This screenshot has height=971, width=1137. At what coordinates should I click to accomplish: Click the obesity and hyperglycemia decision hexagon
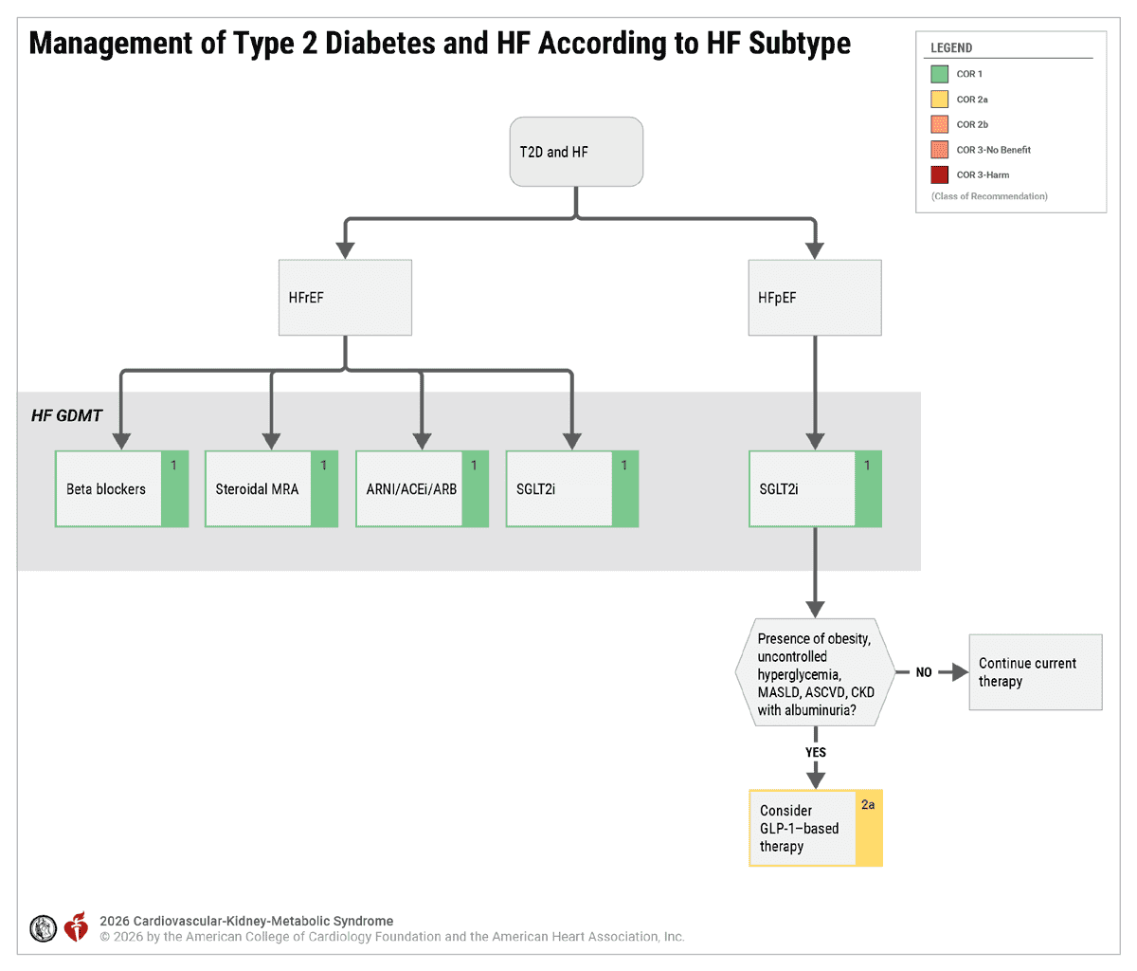(x=816, y=673)
